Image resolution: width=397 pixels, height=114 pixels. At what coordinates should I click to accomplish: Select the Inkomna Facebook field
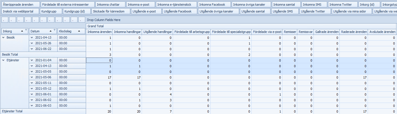tap(214, 5)
